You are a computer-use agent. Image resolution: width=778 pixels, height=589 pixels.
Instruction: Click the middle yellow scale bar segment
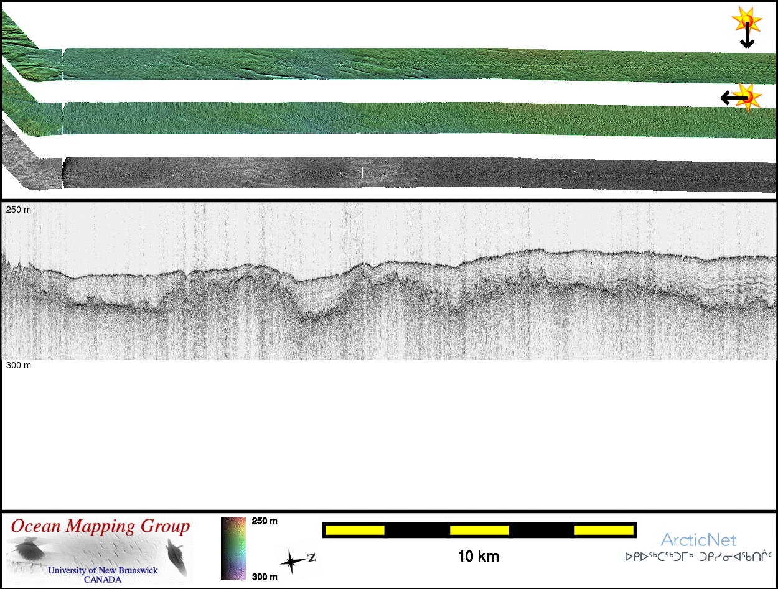[479, 530]
